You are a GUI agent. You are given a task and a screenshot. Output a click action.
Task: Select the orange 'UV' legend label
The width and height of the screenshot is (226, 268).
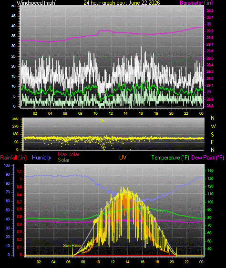pyautogui.click(x=123, y=158)
